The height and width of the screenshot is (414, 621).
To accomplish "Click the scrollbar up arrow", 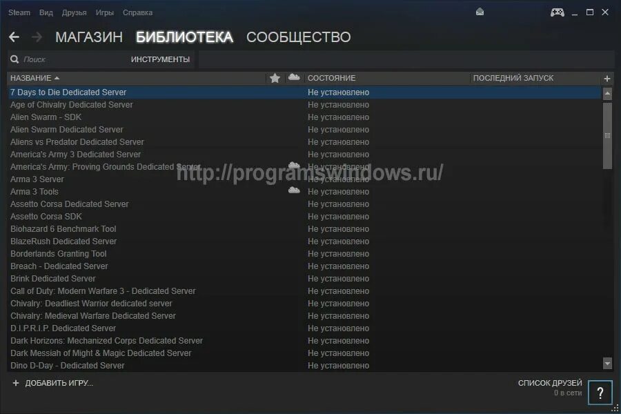I will click(607, 94).
